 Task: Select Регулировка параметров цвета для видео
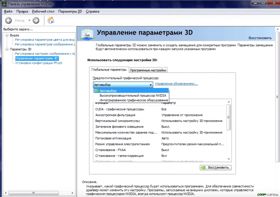[45, 40]
